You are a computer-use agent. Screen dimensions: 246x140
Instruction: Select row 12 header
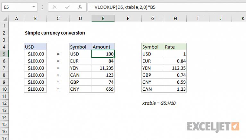5,103
